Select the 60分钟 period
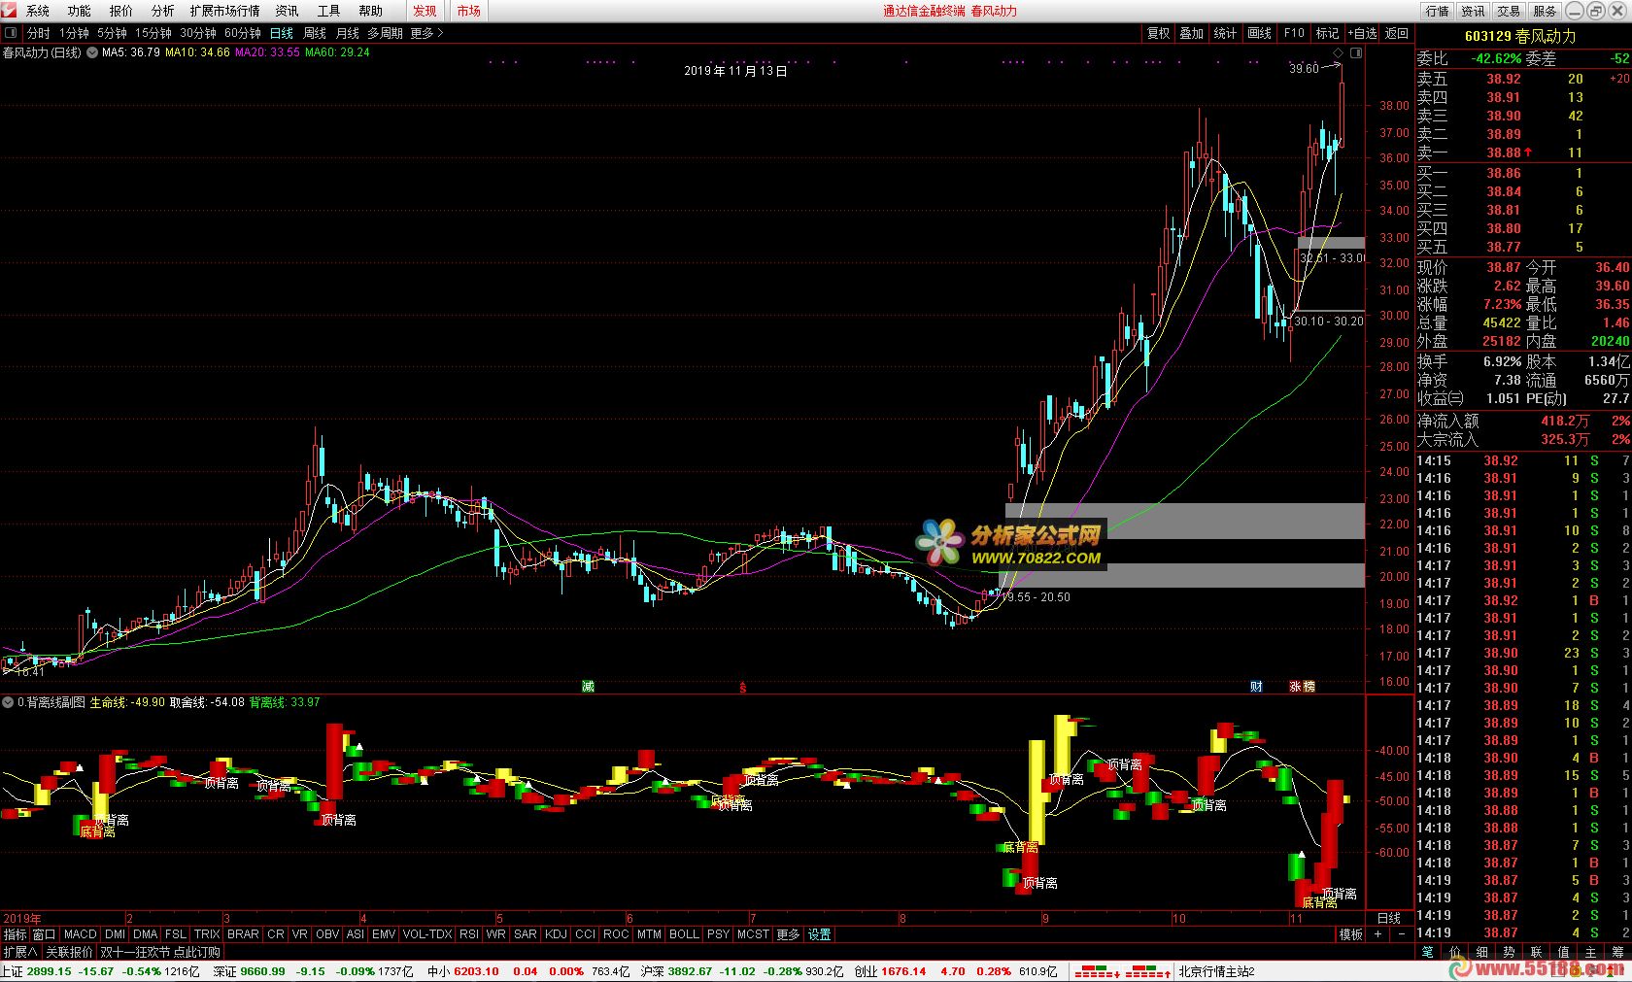This screenshot has width=1632, height=982. pyautogui.click(x=242, y=33)
